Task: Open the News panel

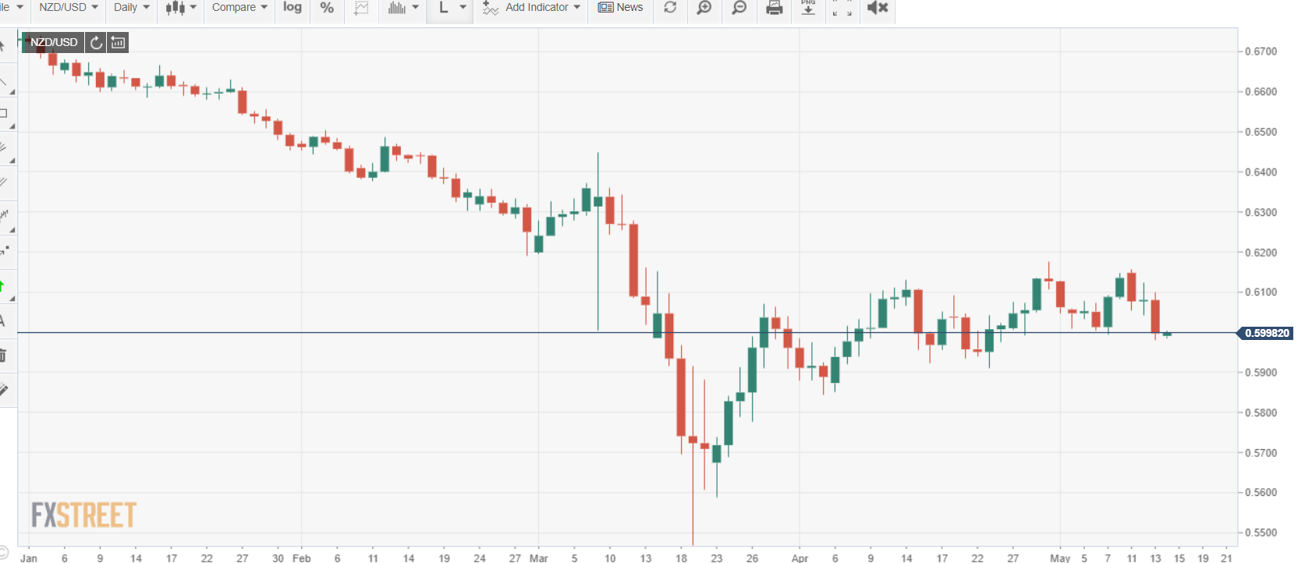Action: [620, 8]
